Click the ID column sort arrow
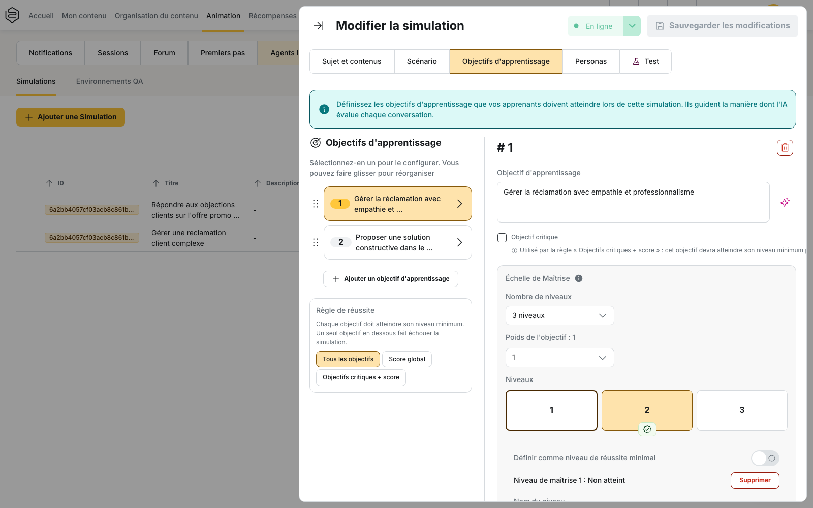Image resolution: width=813 pixels, height=508 pixels. (49, 183)
